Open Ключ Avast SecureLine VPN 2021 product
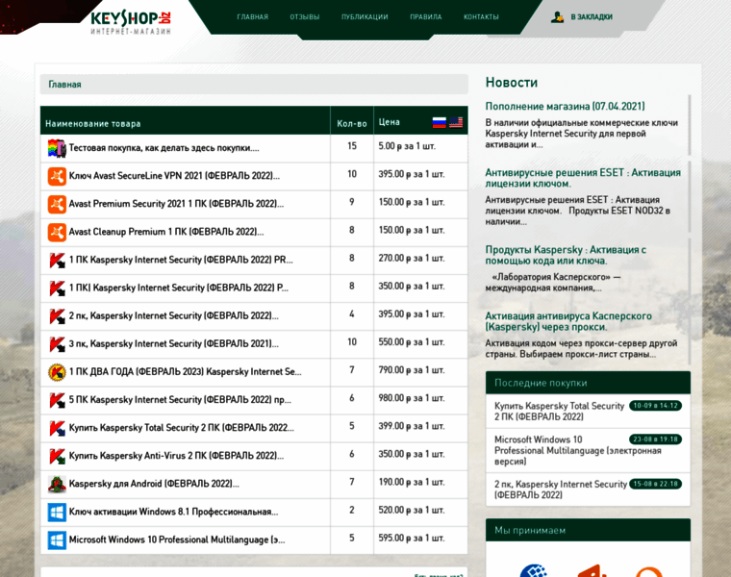Screen dimensions: 731x577 tap(174, 176)
